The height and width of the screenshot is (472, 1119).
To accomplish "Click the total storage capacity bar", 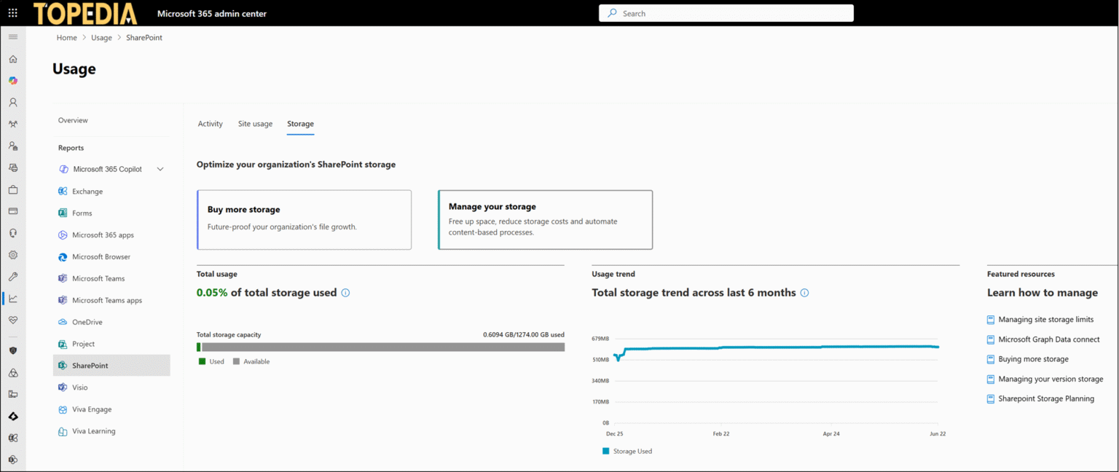I will tap(380, 347).
